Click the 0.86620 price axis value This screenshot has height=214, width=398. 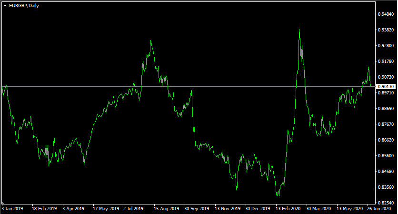[x=386, y=140]
